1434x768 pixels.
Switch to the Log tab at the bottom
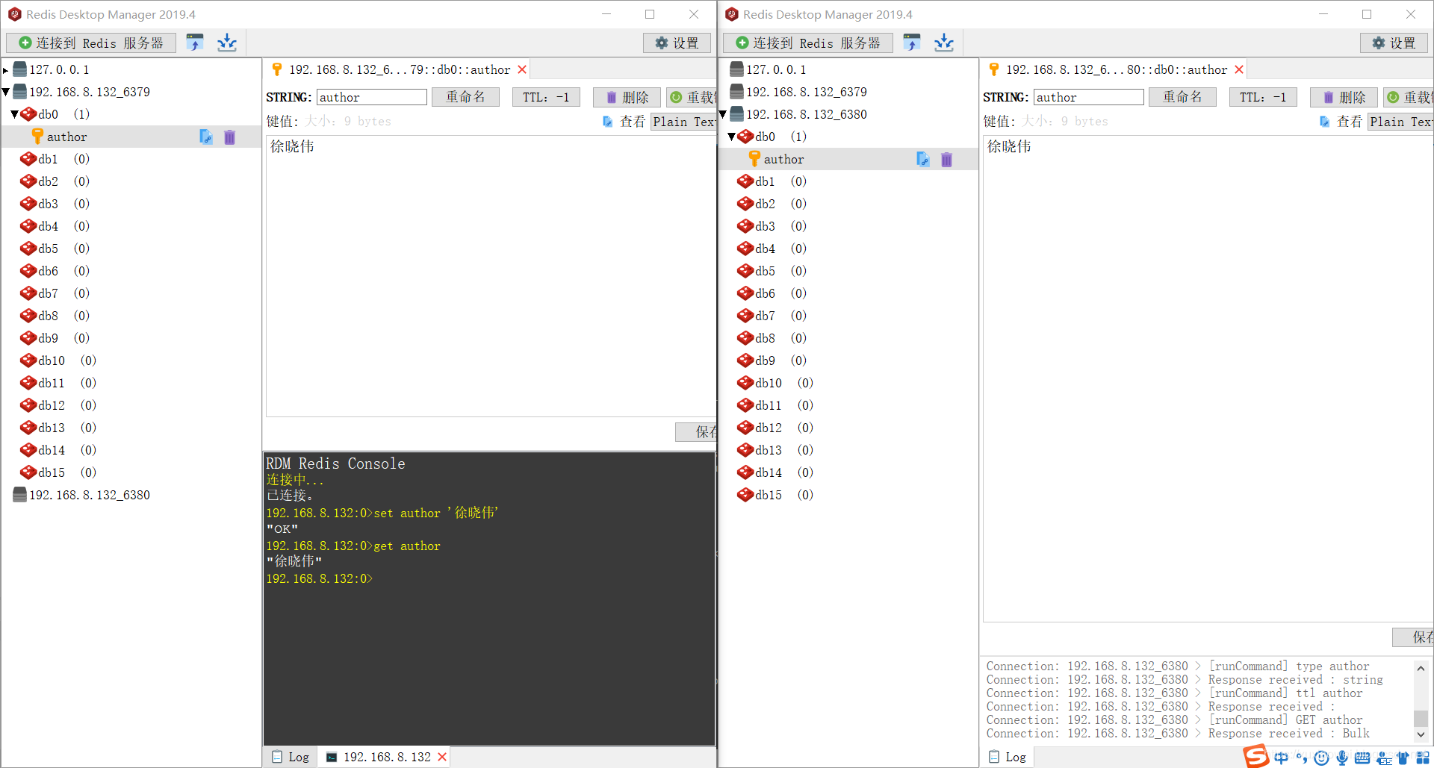290,756
